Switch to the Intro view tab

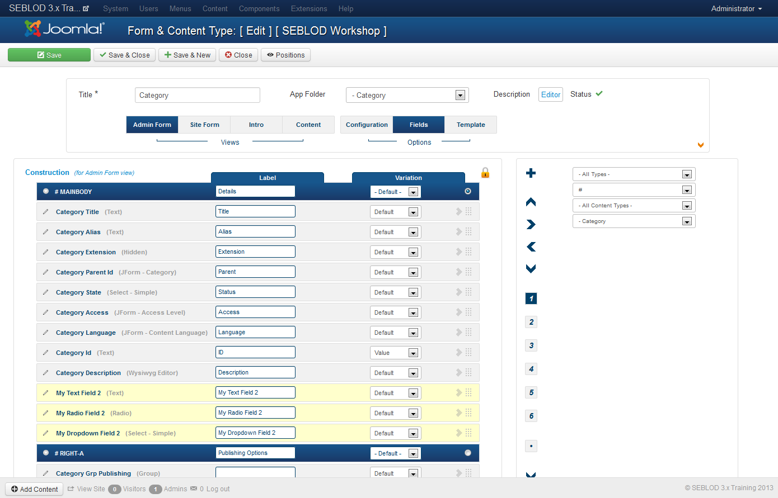256,125
